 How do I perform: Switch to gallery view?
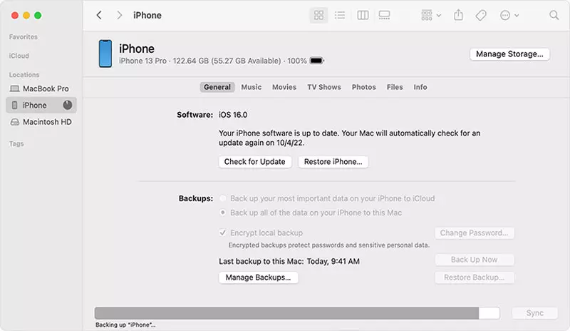tap(384, 15)
